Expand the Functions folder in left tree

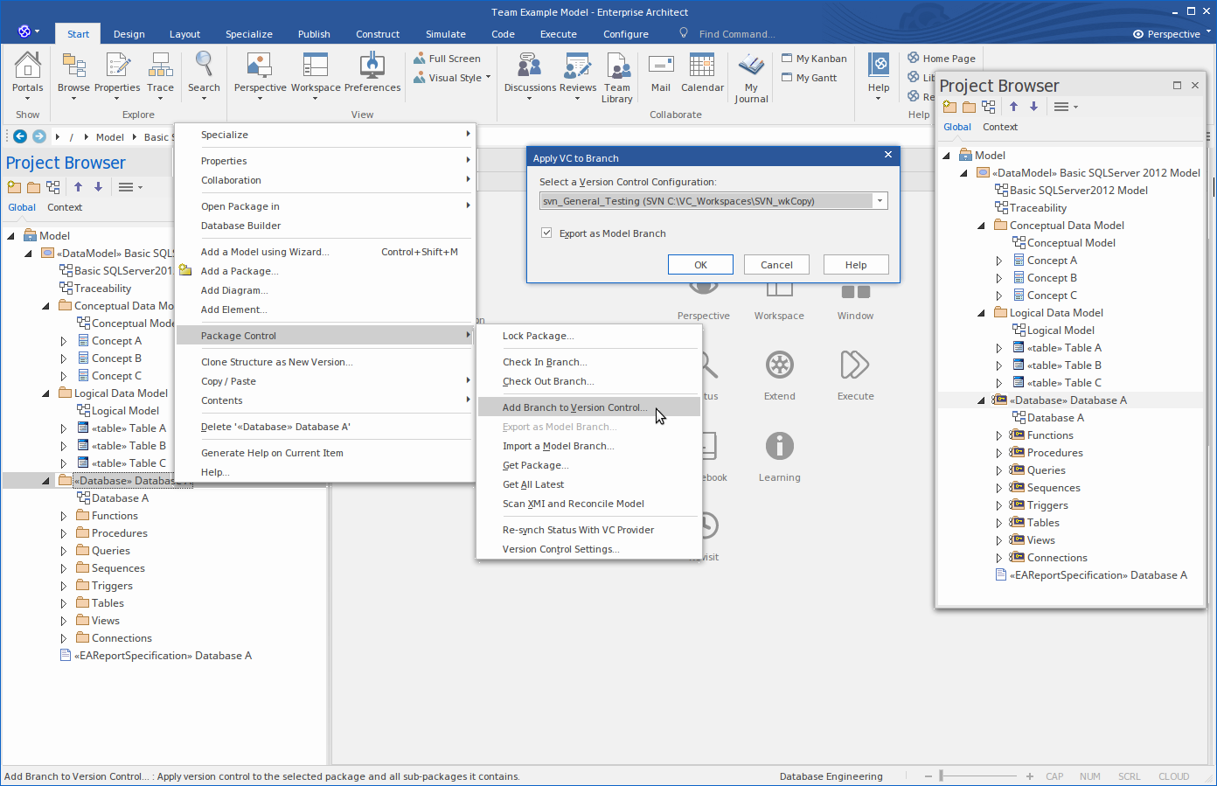(64, 516)
